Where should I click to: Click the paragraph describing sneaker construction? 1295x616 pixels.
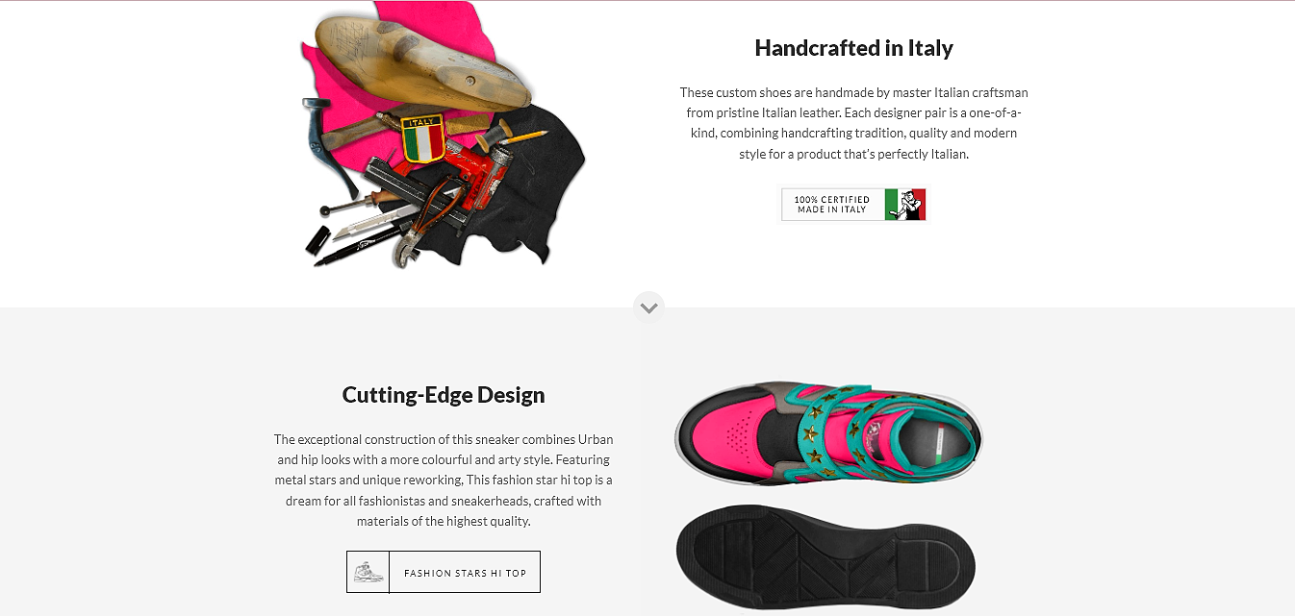[444, 480]
